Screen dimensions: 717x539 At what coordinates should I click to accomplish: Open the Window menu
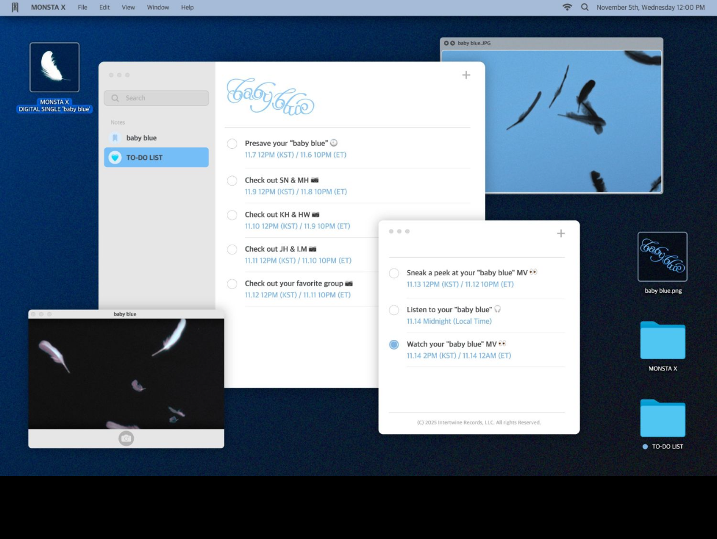(158, 8)
